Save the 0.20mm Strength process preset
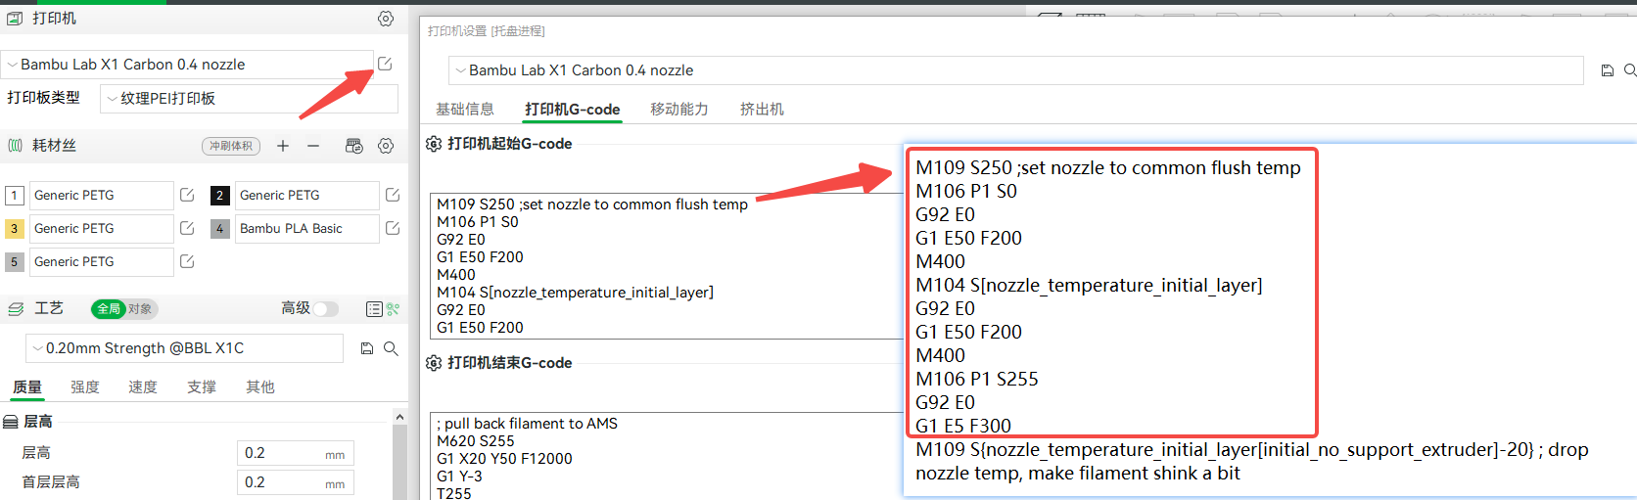The image size is (1637, 500). click(367, 348)
